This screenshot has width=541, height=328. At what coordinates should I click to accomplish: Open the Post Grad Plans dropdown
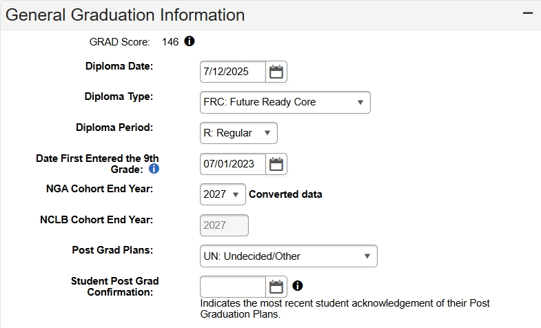pyautogui.click(x=288, y=256)
